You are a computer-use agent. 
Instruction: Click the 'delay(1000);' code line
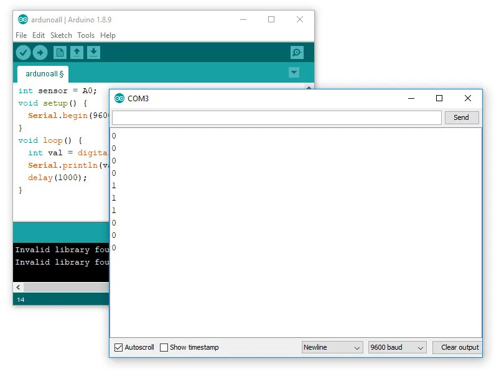coord(57,178)
